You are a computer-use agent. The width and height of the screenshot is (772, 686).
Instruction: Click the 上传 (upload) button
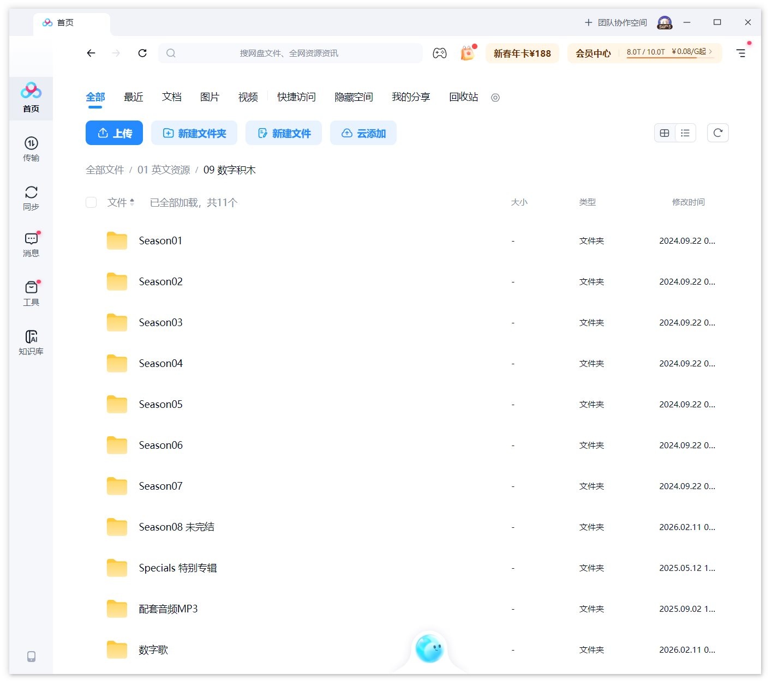point(114,133)
